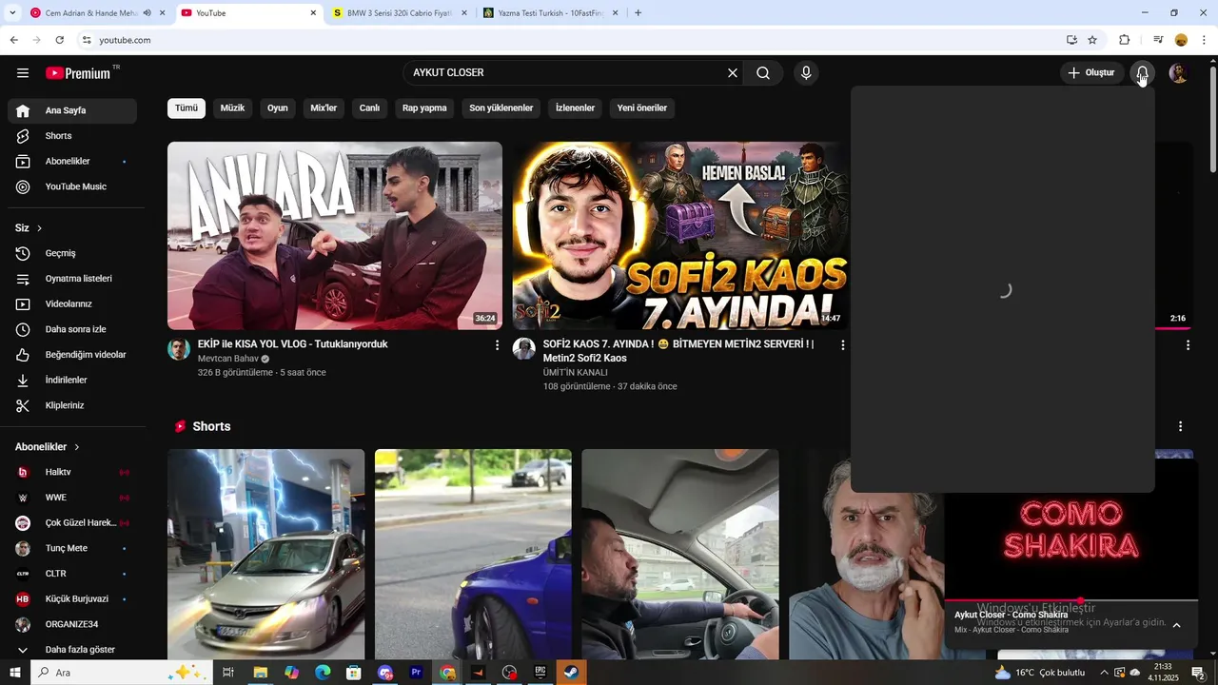
Task: Select the Tümü filter chip
Action: (x=187, y=108)
